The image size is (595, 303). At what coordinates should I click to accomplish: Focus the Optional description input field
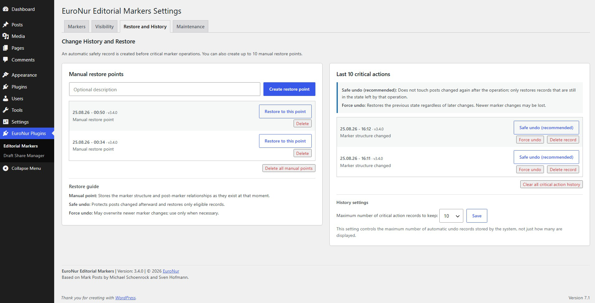[164, 89]
